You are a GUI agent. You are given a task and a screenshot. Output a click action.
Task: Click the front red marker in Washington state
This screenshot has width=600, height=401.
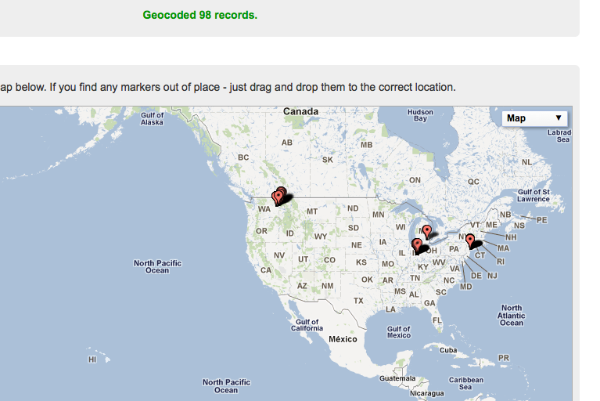tap(276, 197)
